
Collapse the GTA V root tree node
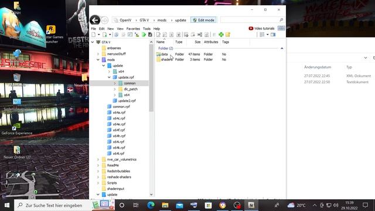[x=93, y=42]
